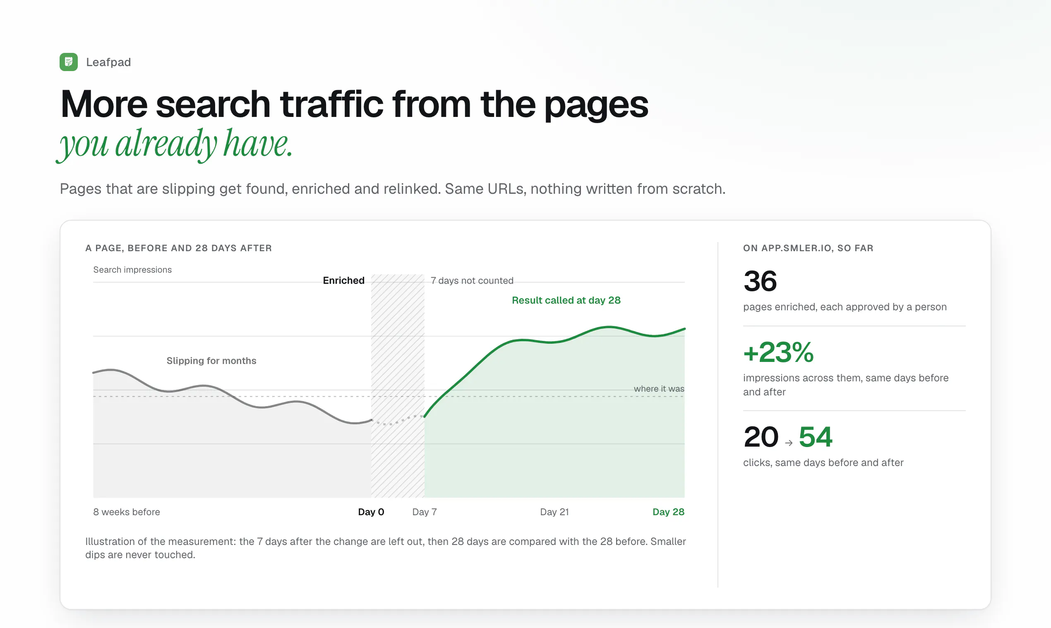
Task: Click the "7 days not counted" label
Action: click(472, 281)
